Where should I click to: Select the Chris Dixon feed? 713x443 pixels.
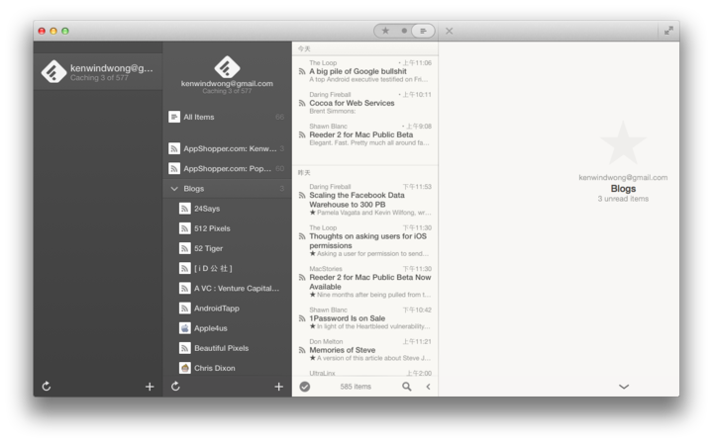[215, 368]
